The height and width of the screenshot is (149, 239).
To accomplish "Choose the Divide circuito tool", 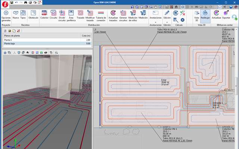I will pyautogui.click(x=62, y=16).
